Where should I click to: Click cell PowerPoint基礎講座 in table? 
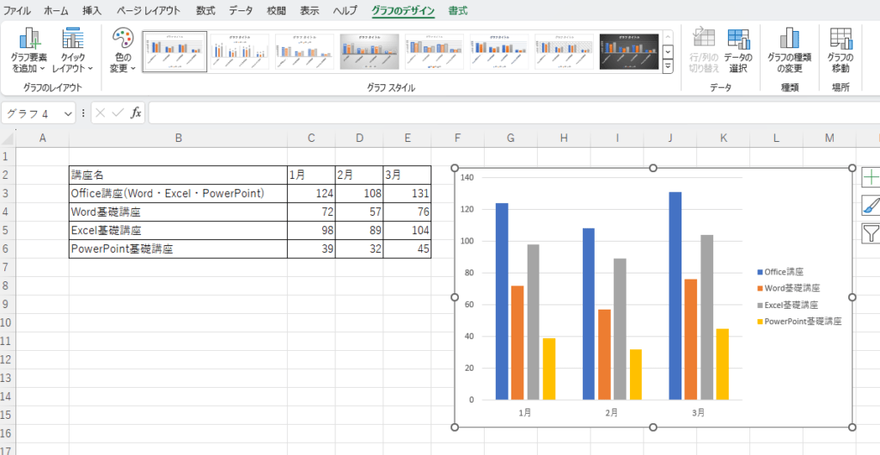pyautogui.click(x=178, y=249)
